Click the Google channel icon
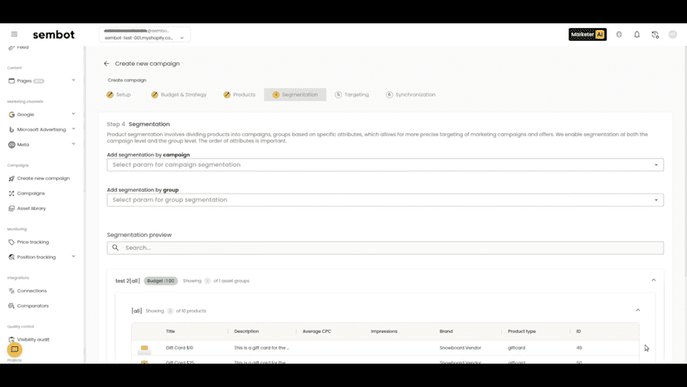687x387 pixels. coord(12,115)
